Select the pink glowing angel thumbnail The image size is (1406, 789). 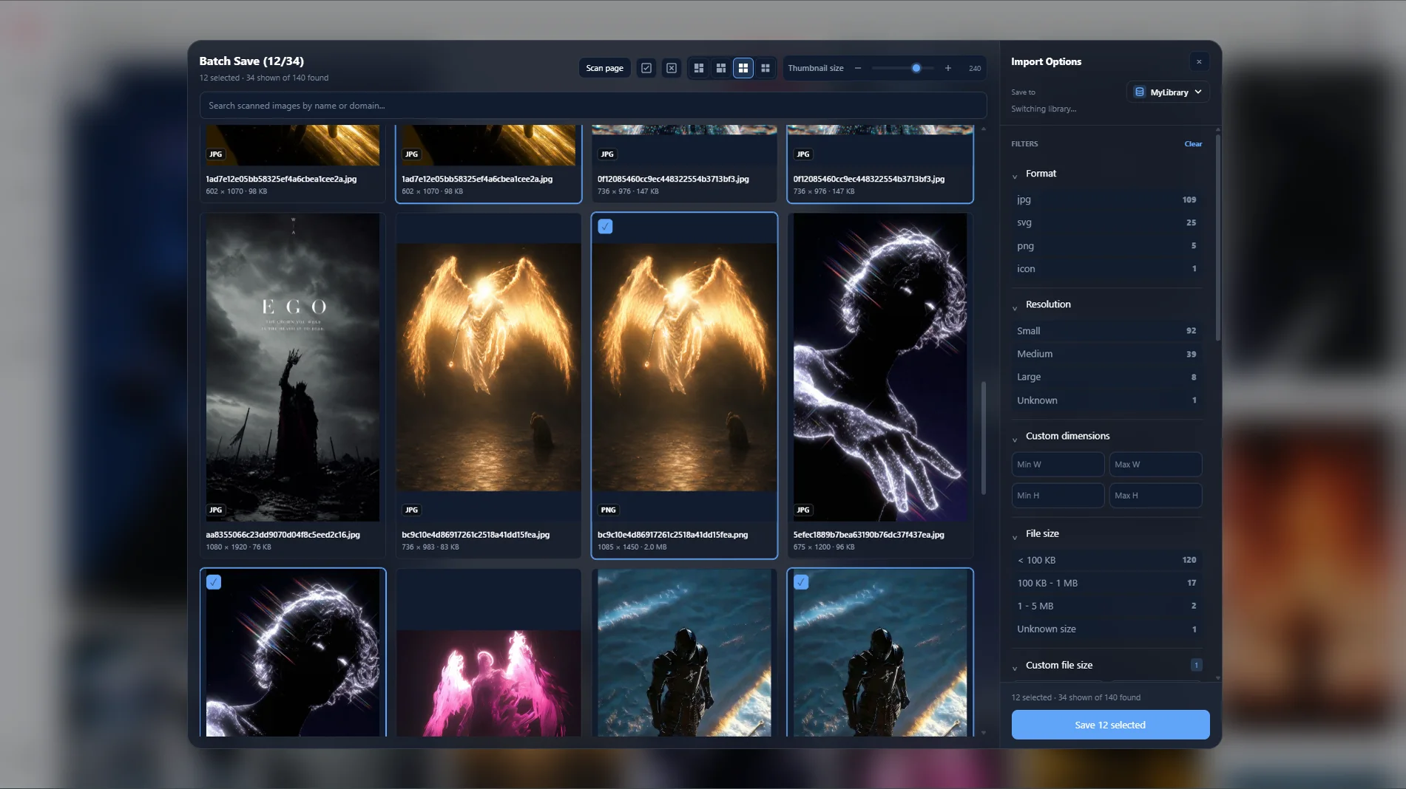tap(488, 683)
